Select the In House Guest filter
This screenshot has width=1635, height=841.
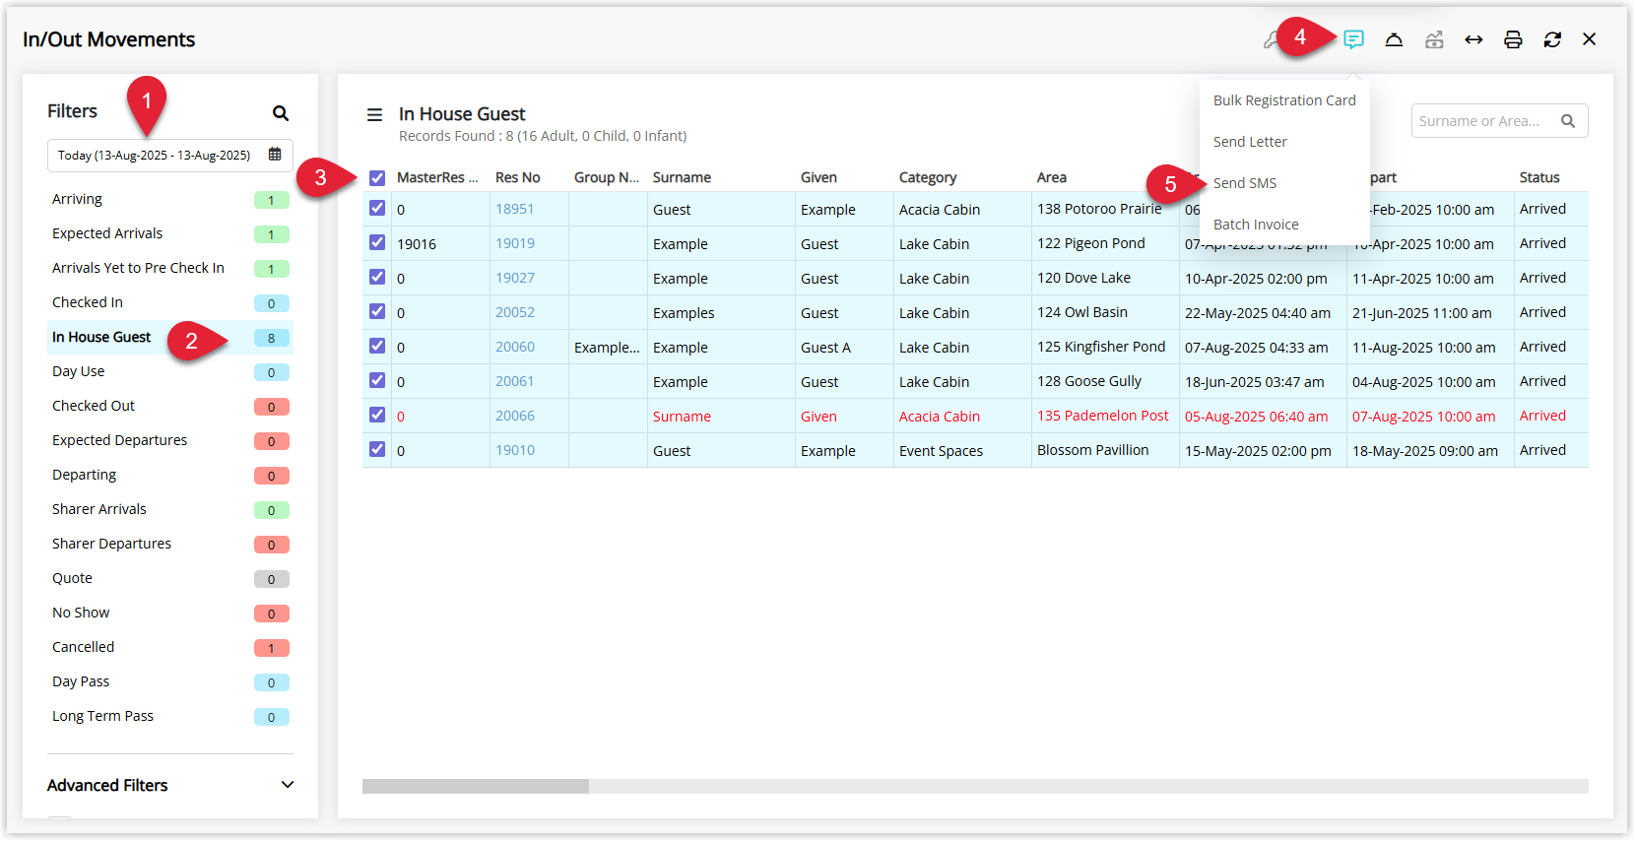pos(170,337)
